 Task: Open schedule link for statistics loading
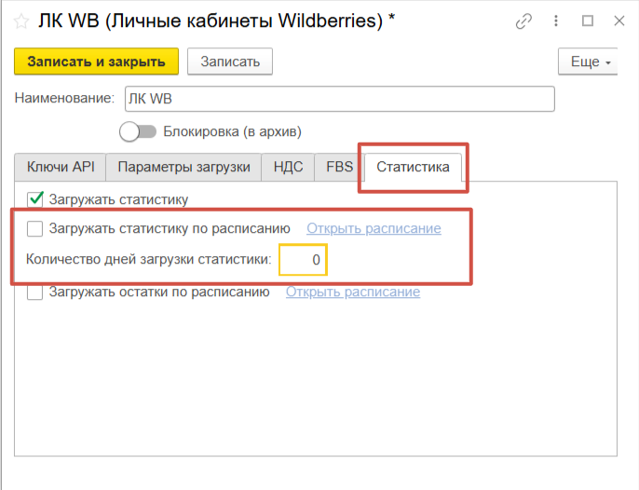tap(374, 228)
